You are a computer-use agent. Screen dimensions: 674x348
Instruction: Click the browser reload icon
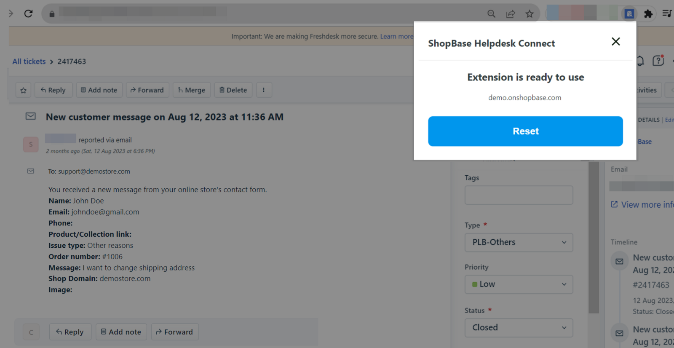click(x=28, y=13)
